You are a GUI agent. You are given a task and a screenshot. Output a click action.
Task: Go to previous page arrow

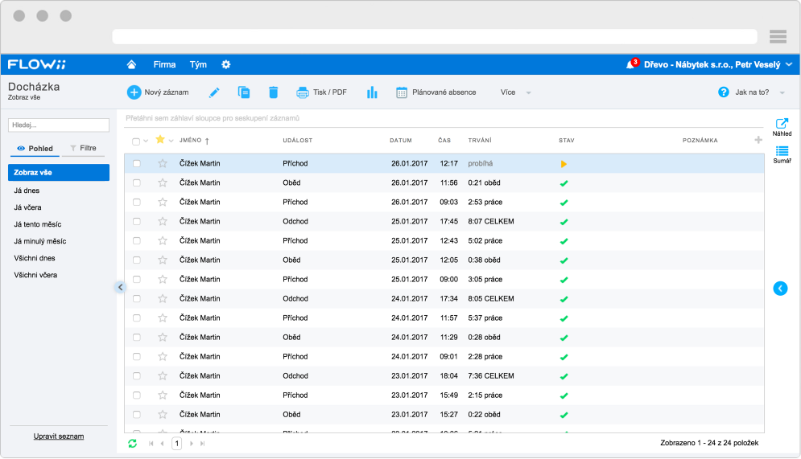[x=163, y=444]
